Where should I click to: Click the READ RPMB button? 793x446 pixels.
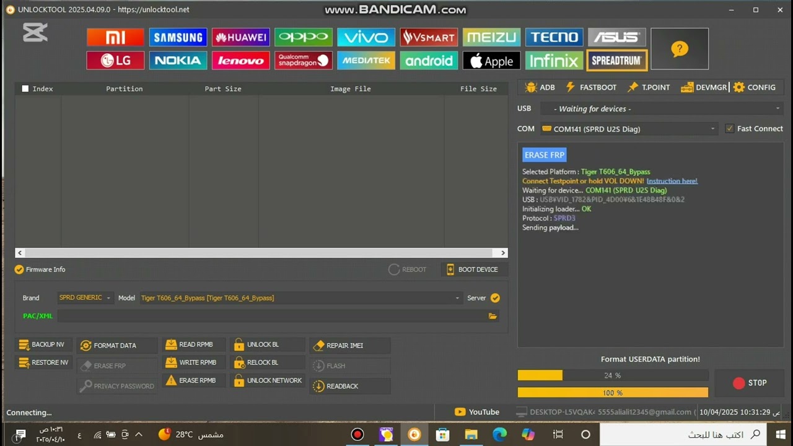point(194,344)
